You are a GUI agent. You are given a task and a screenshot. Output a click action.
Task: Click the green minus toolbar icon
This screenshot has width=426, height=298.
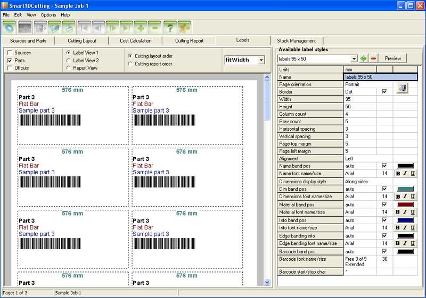click(x=155, y=28)
